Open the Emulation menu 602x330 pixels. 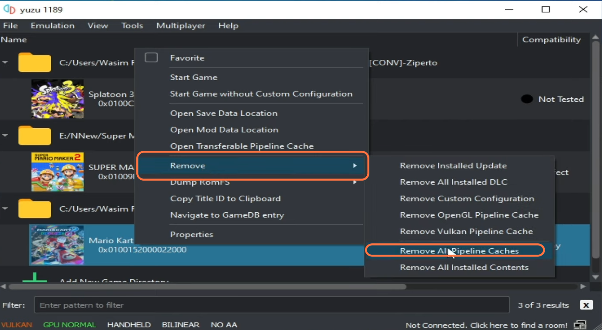pos(53,26)
